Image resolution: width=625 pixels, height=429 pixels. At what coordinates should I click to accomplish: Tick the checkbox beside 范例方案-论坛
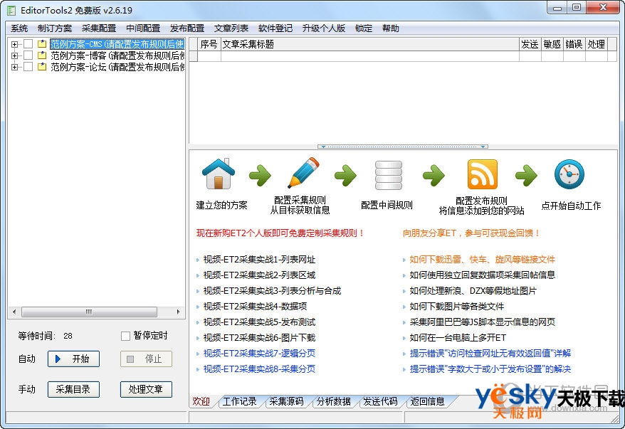pyautogui.click(x=28, y=67)
